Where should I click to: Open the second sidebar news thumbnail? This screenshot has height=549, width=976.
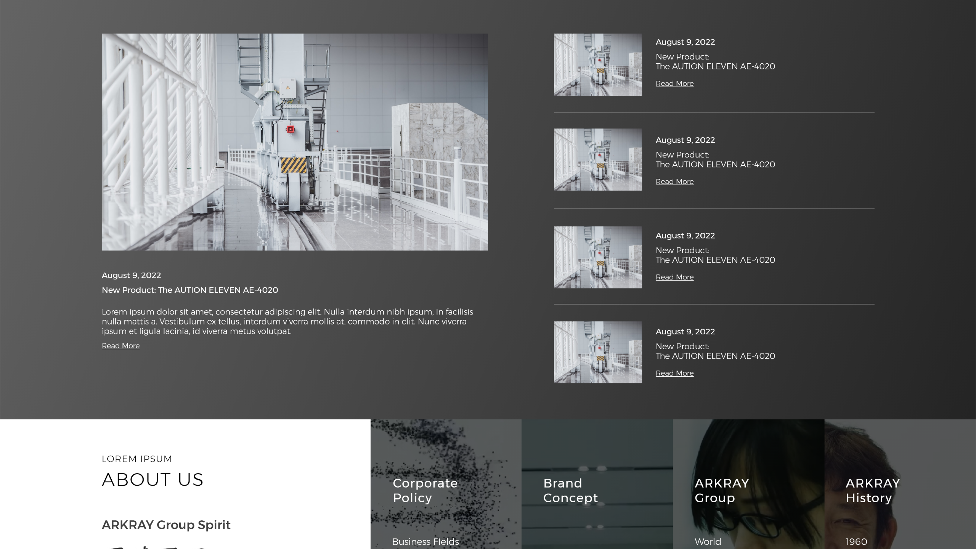[x=597, y=159]
